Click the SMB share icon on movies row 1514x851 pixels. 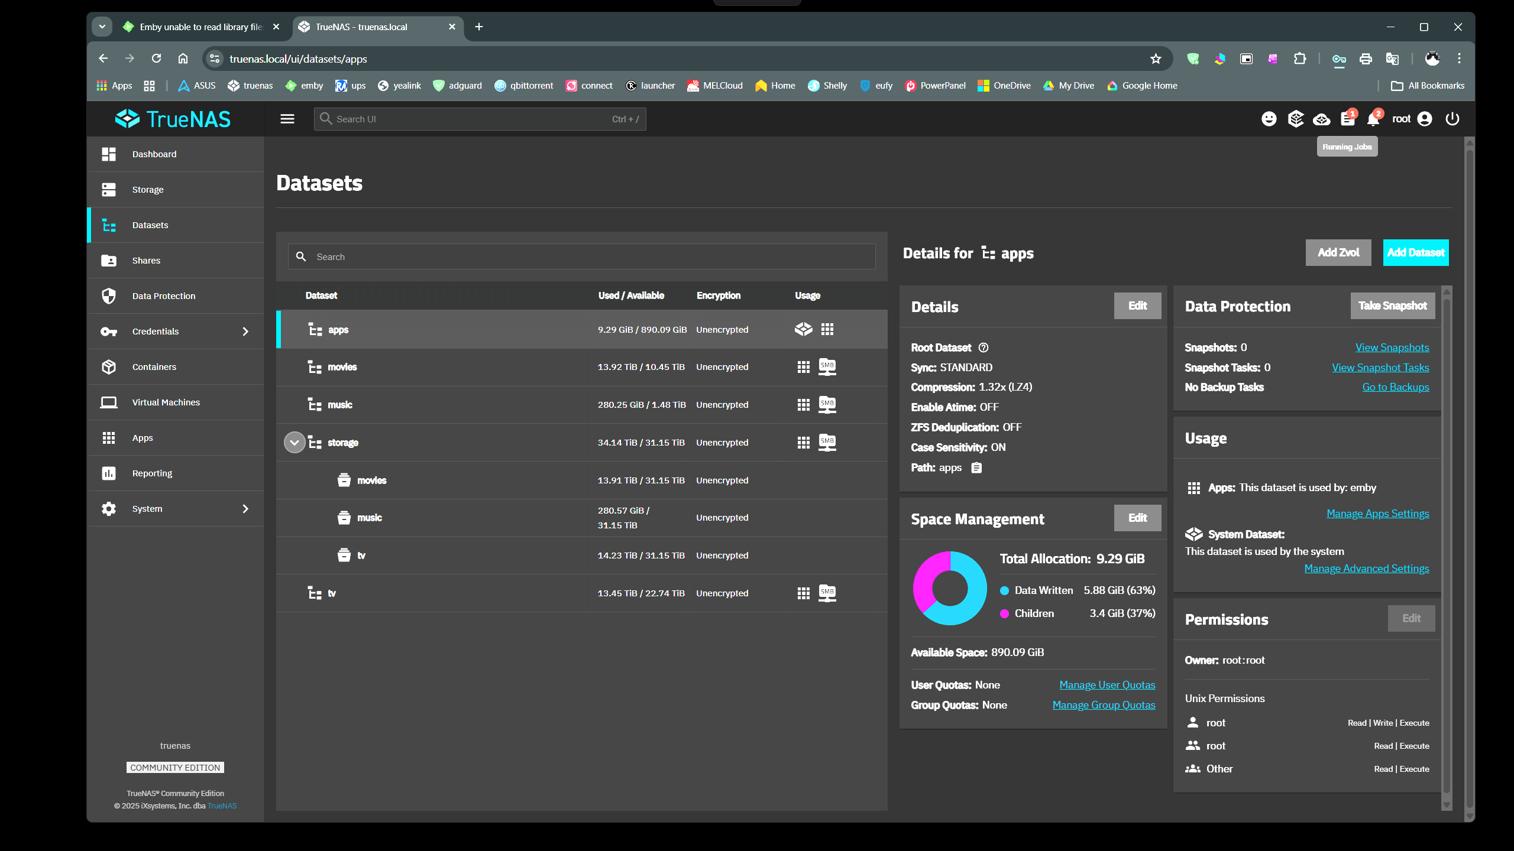pos(827,367)
